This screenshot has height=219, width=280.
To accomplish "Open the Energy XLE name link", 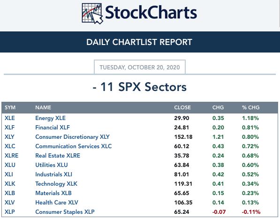I will tap(50, 118).
